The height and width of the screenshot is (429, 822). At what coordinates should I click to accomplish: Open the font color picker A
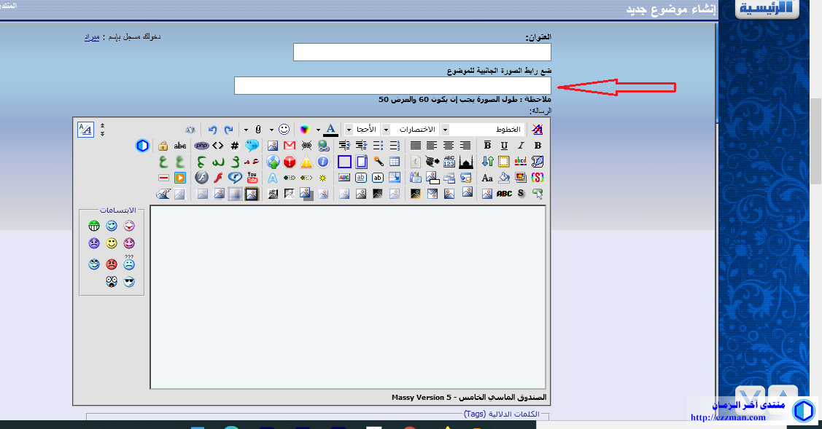coord(330,130)
